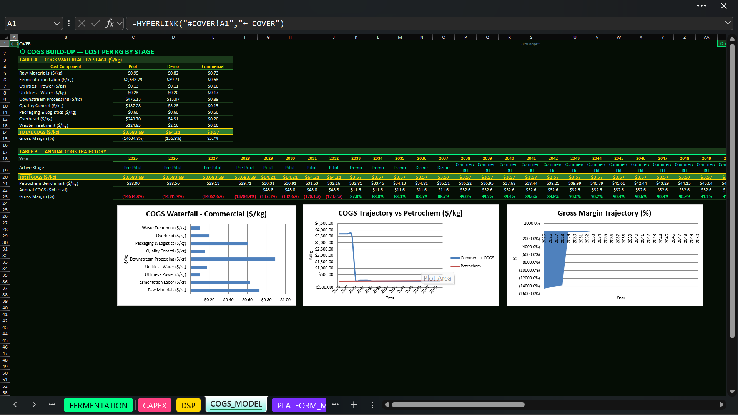This screenshot has width=738, height=415.
Task: Show hidden sheets left ellipsis
Action: 52,405
